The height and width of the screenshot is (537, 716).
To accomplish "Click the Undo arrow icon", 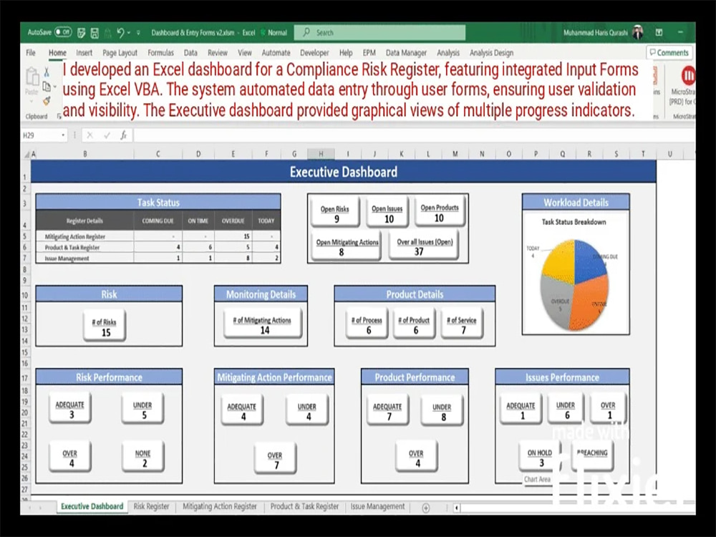I will pos(120,32).
